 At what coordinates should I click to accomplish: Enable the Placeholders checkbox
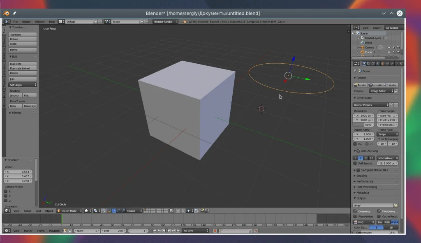pyautogui.click(x=355, y=216)
